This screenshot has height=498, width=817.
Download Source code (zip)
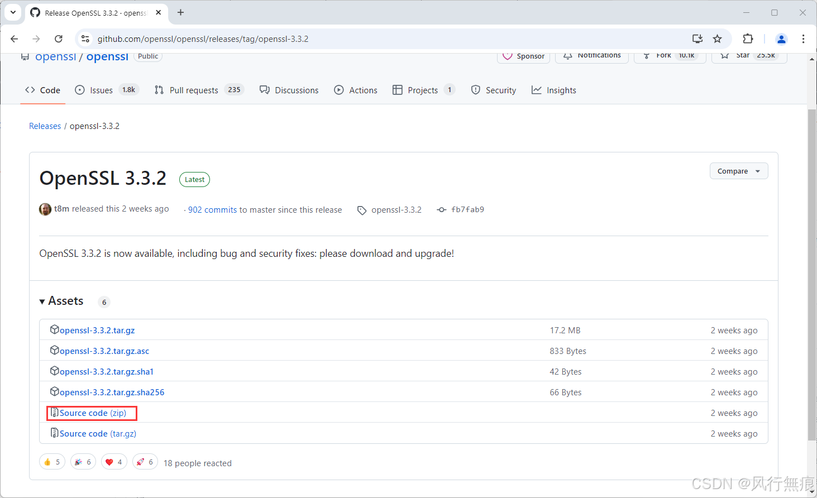pyautogui.click(x=93, y=413)
